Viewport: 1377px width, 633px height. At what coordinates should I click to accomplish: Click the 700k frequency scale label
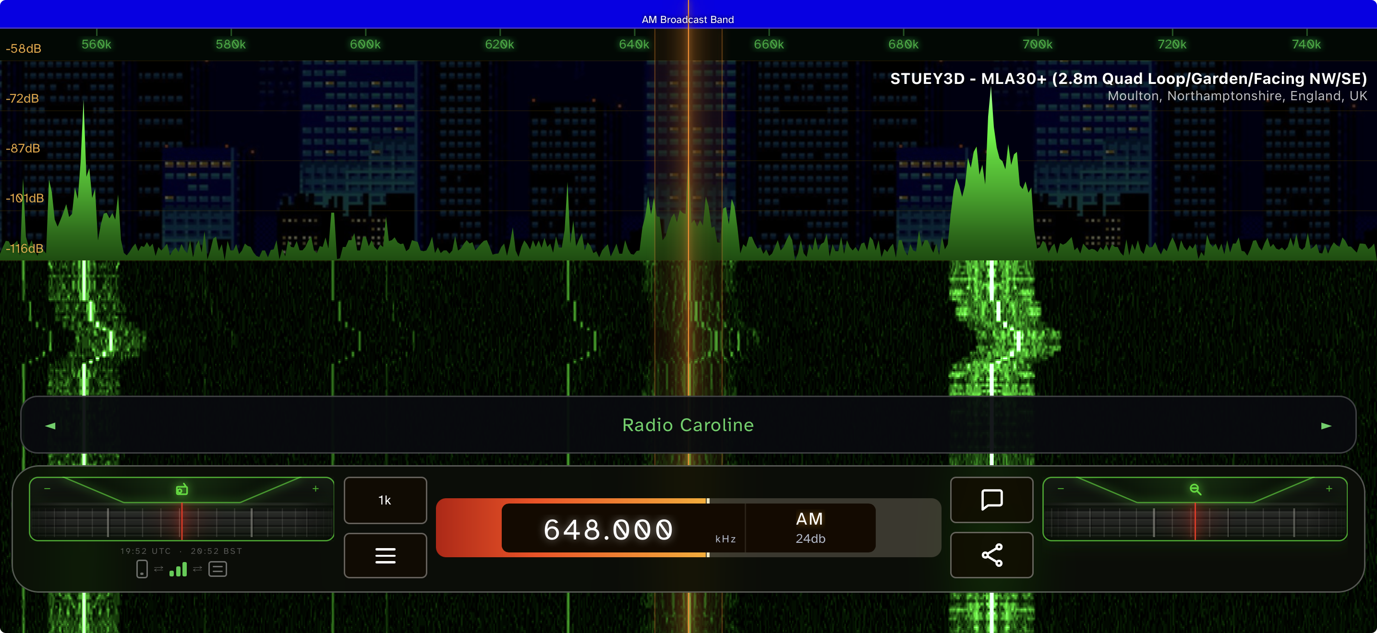(1038, 44)
